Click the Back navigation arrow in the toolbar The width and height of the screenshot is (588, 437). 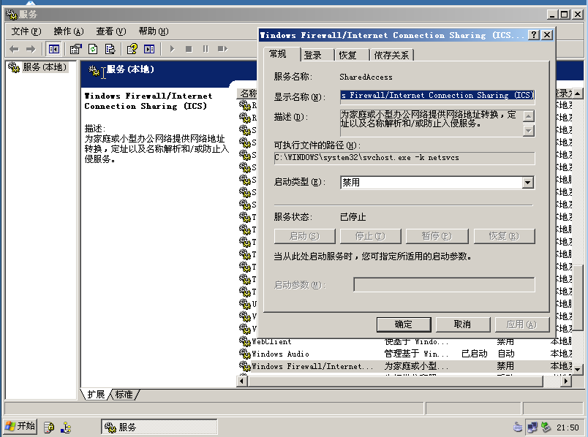(15, 48)
